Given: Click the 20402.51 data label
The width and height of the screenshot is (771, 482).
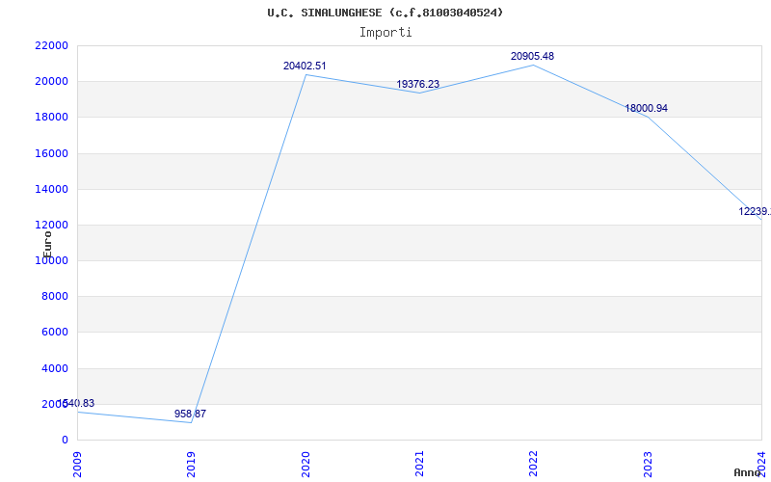Looking at the screenshot, I should [x=305, y=66].
